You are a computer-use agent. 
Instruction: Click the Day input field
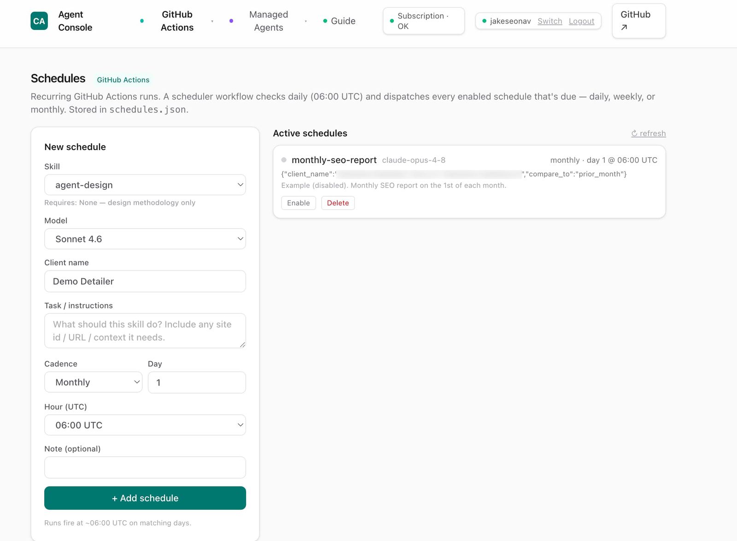pyautogui.click(x=197, y=382)
